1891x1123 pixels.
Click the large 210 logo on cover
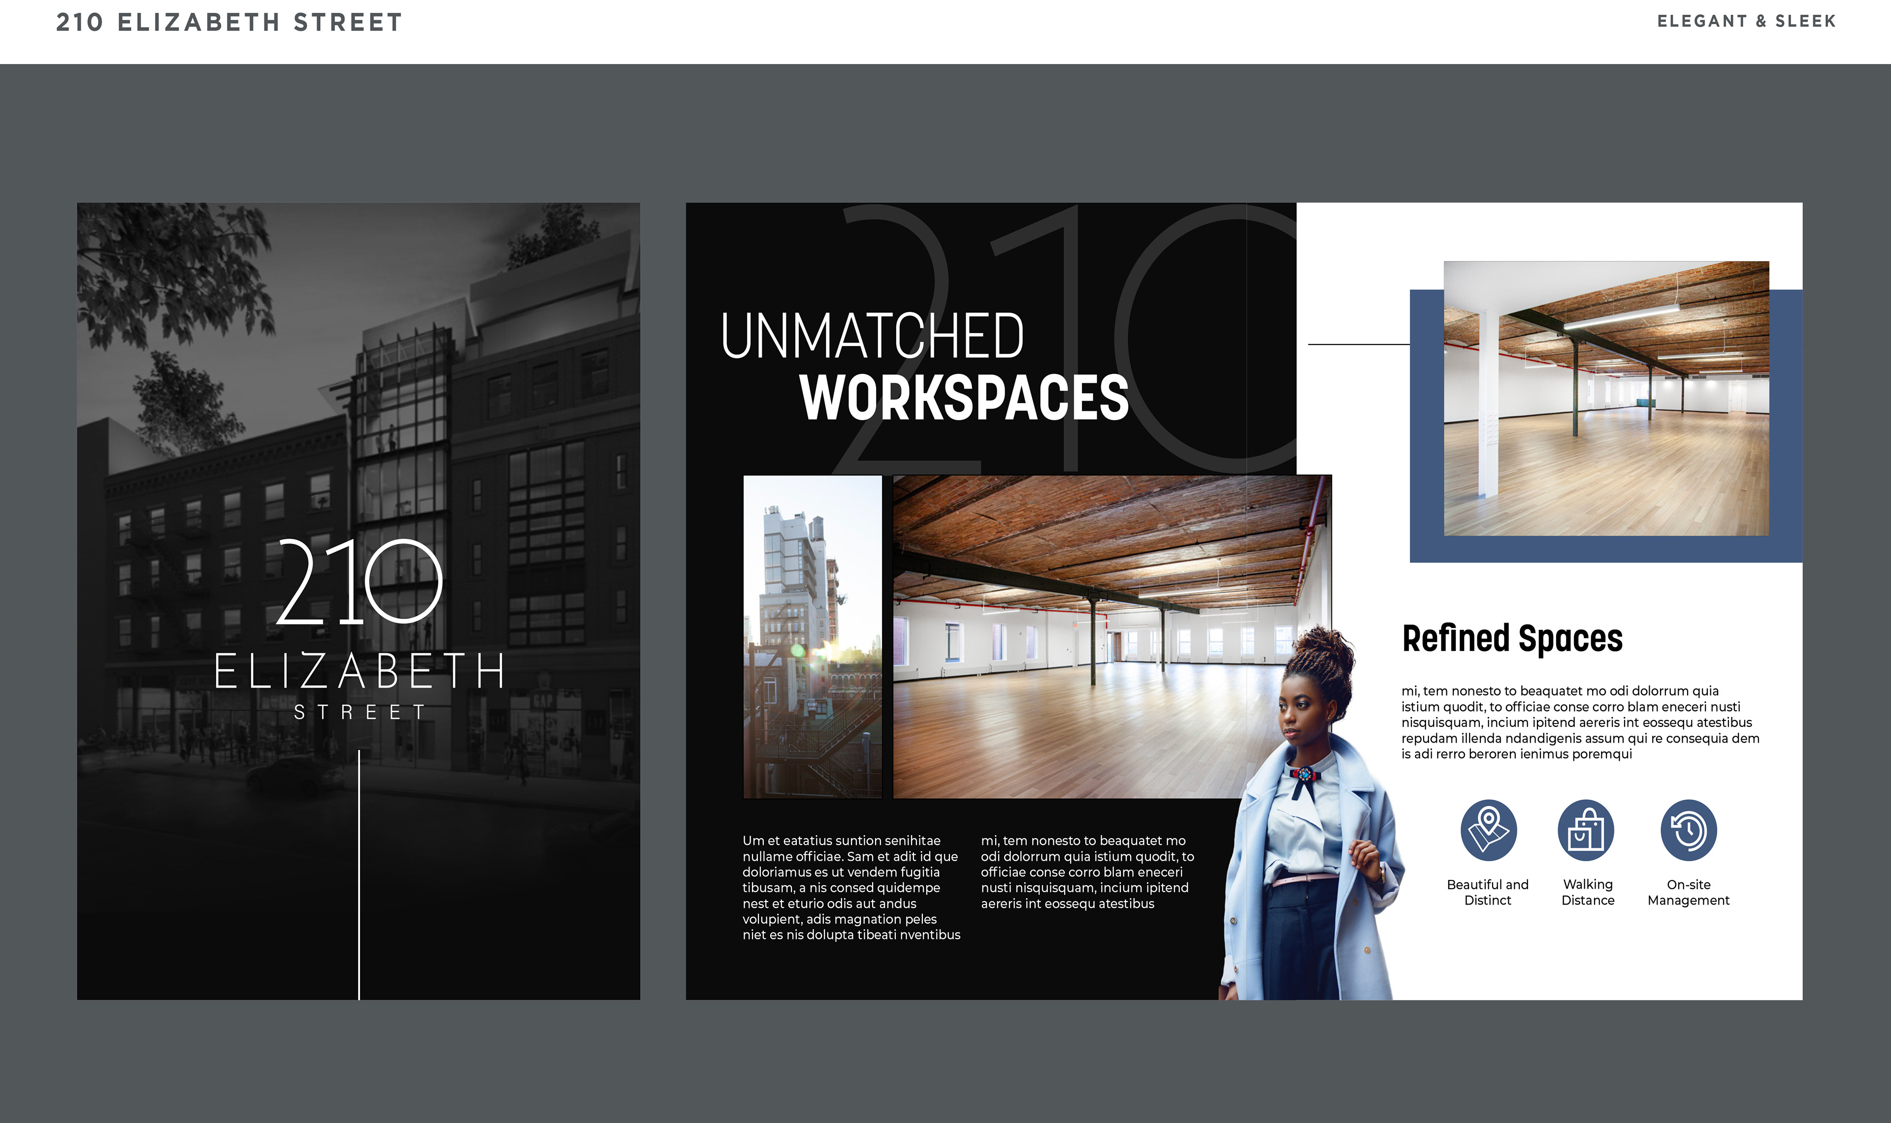click(359, 581)
